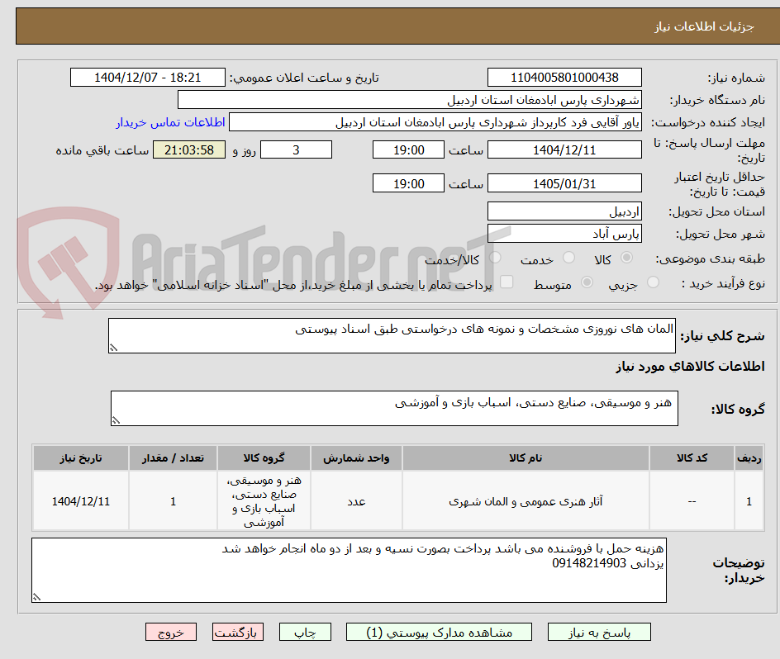Click the خروج exit button
Viewport: 780px width, 659px height.
pos(170,632)
